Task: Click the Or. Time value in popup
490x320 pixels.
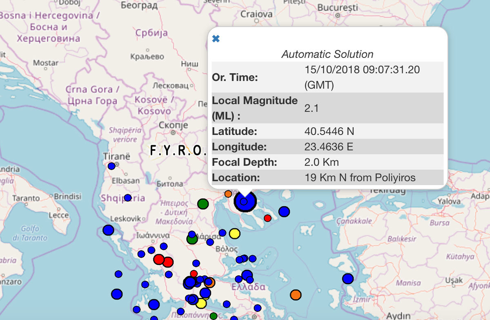Action: [x=362, y=77]
